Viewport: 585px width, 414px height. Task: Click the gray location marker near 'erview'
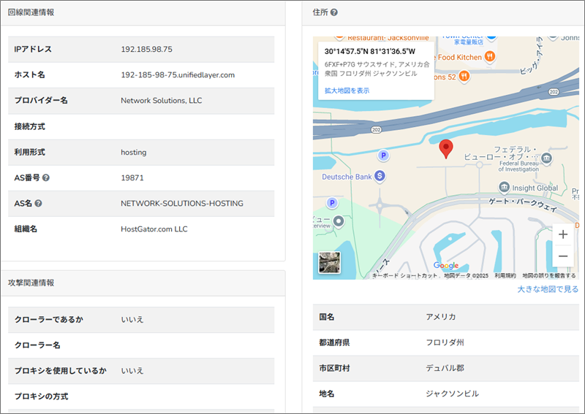(339, 221)
